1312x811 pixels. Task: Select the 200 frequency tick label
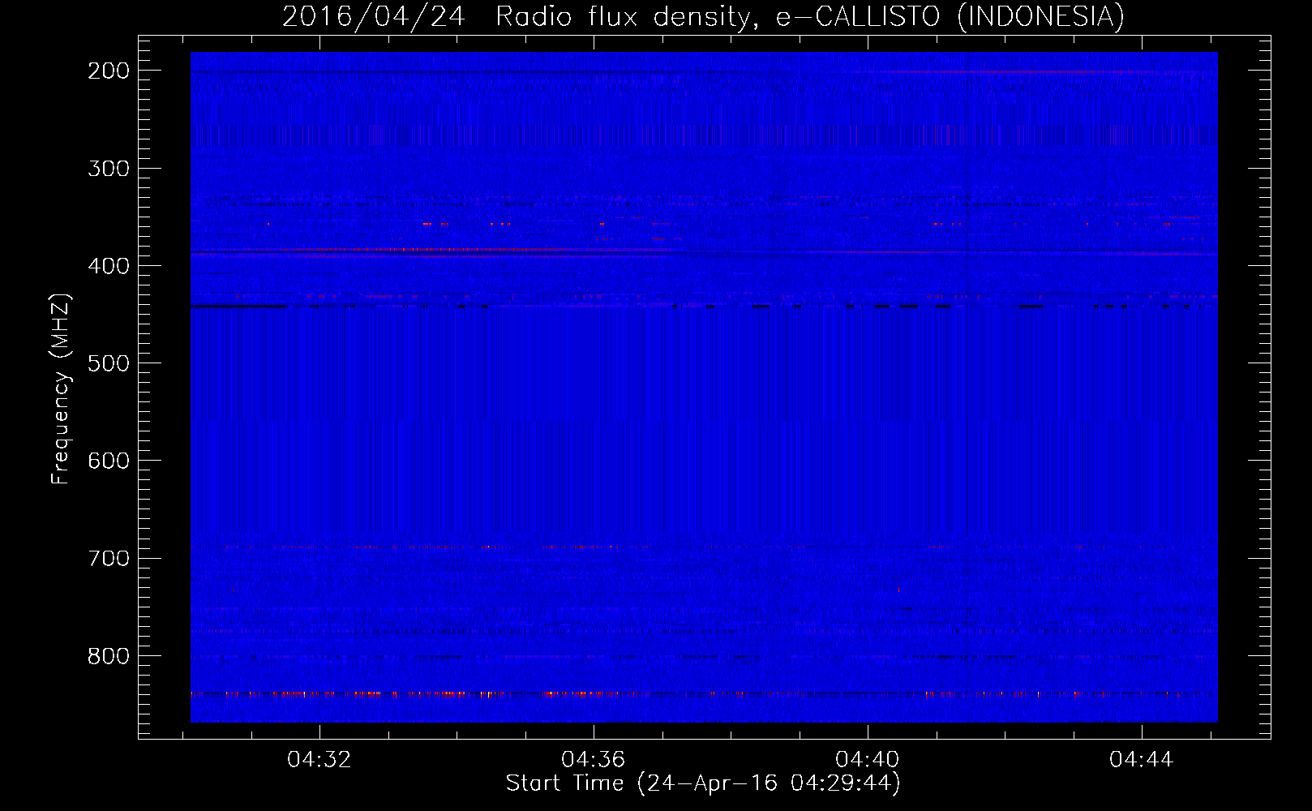tap(109, 71)
